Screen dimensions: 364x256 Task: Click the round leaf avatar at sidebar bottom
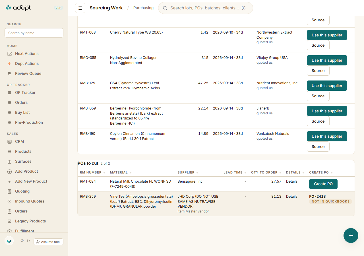pyautogui.click(x=9, y=241)
